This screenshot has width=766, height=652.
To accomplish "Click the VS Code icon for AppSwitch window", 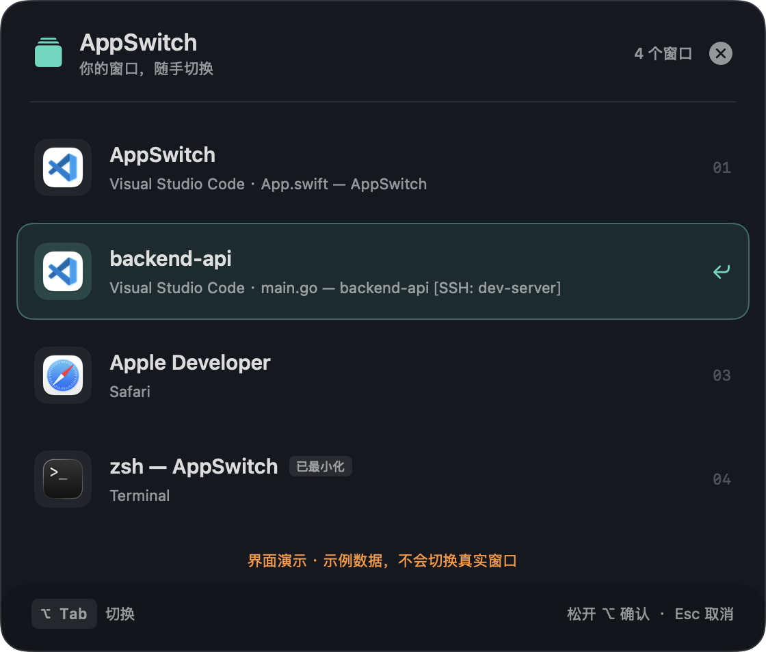I will click(x=62, y=167).
